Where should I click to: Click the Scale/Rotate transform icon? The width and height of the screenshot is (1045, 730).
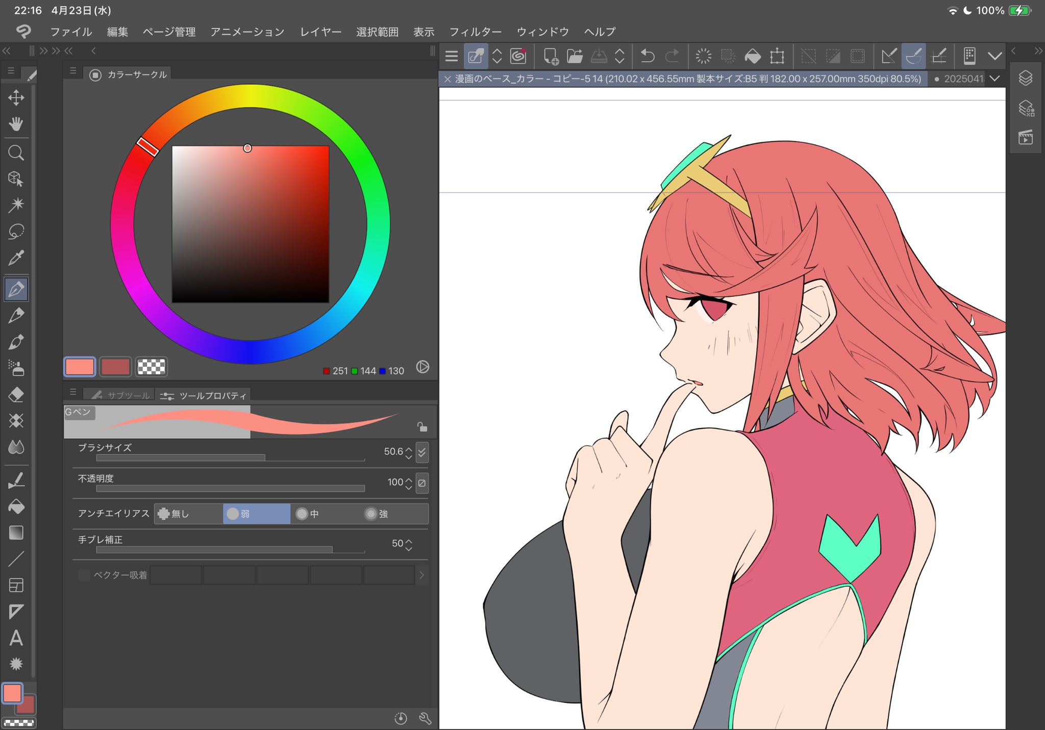777,56
